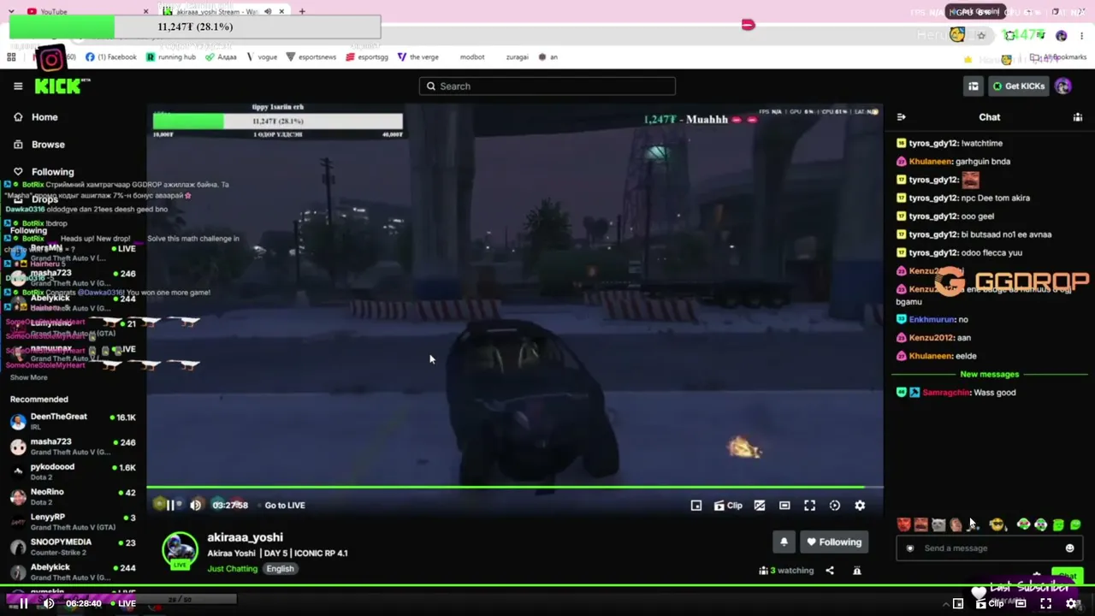Click the slashed icon next to Clip
This screenshot has width=1095, height=616.
click(x=760, y=506)
